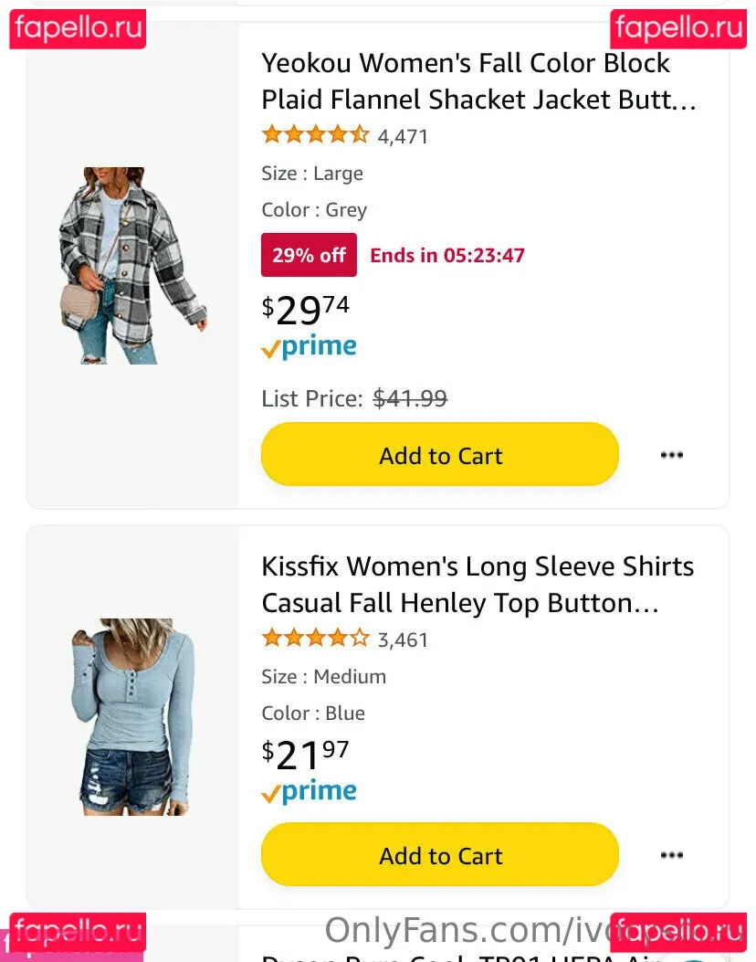Open the Yeokou Women's Fall Color Block title
This screenshot has height=962, width=756.
(478, 80)
